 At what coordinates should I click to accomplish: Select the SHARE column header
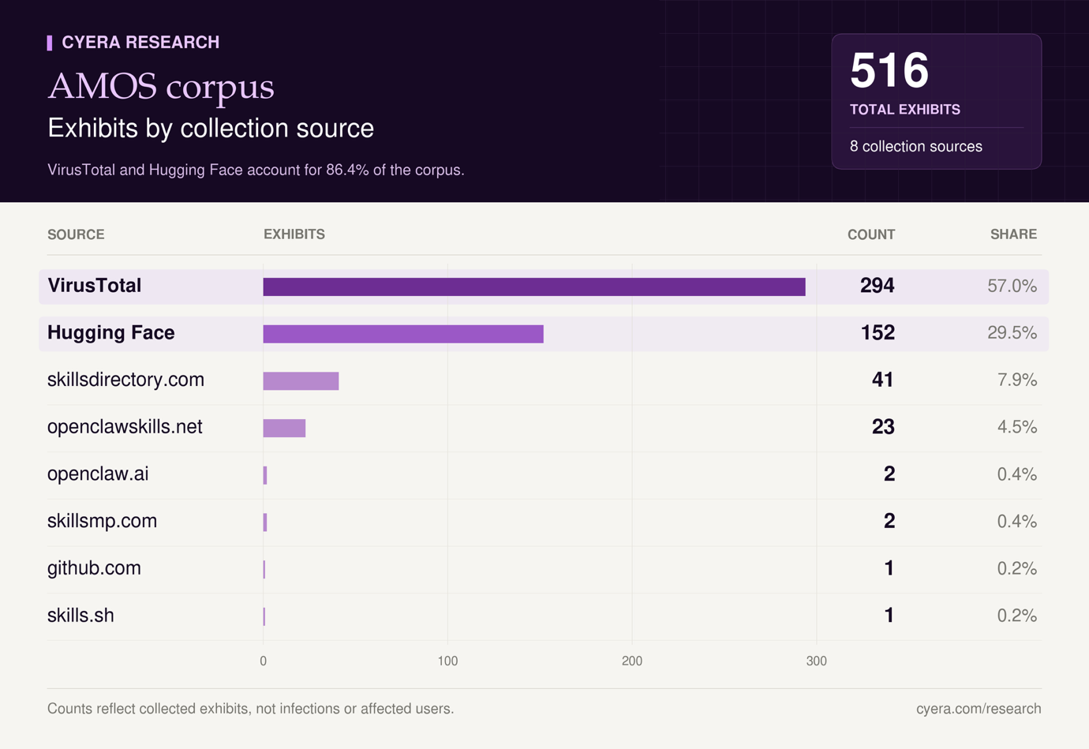(1014, 234)
